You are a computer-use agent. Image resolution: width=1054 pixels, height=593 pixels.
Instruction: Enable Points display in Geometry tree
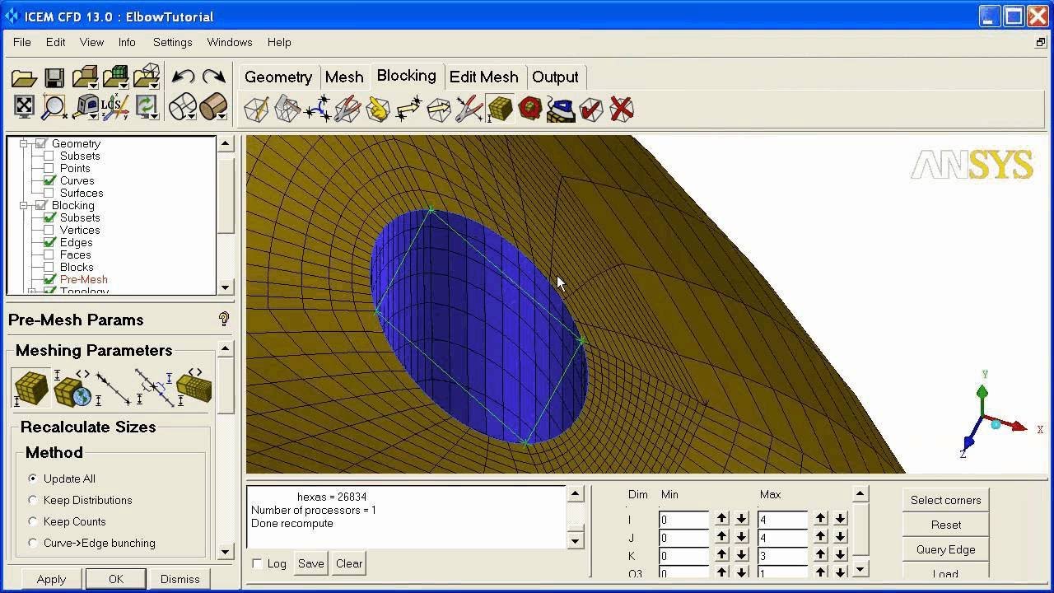click(x=49, y=168)
